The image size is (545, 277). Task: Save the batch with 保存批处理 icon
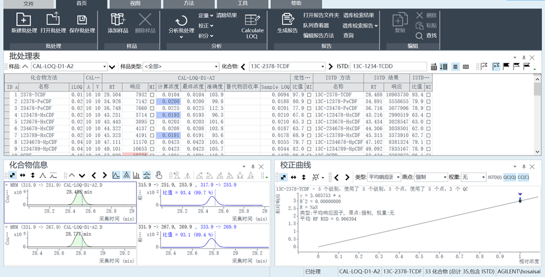pos(82,19)
